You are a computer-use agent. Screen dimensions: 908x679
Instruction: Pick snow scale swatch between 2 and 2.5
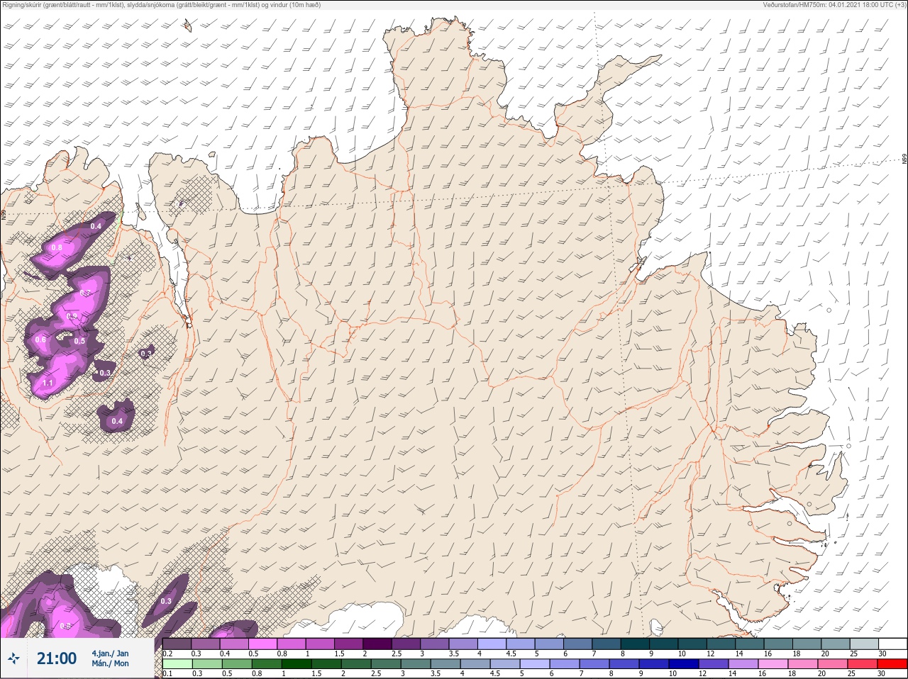(378, 643)
